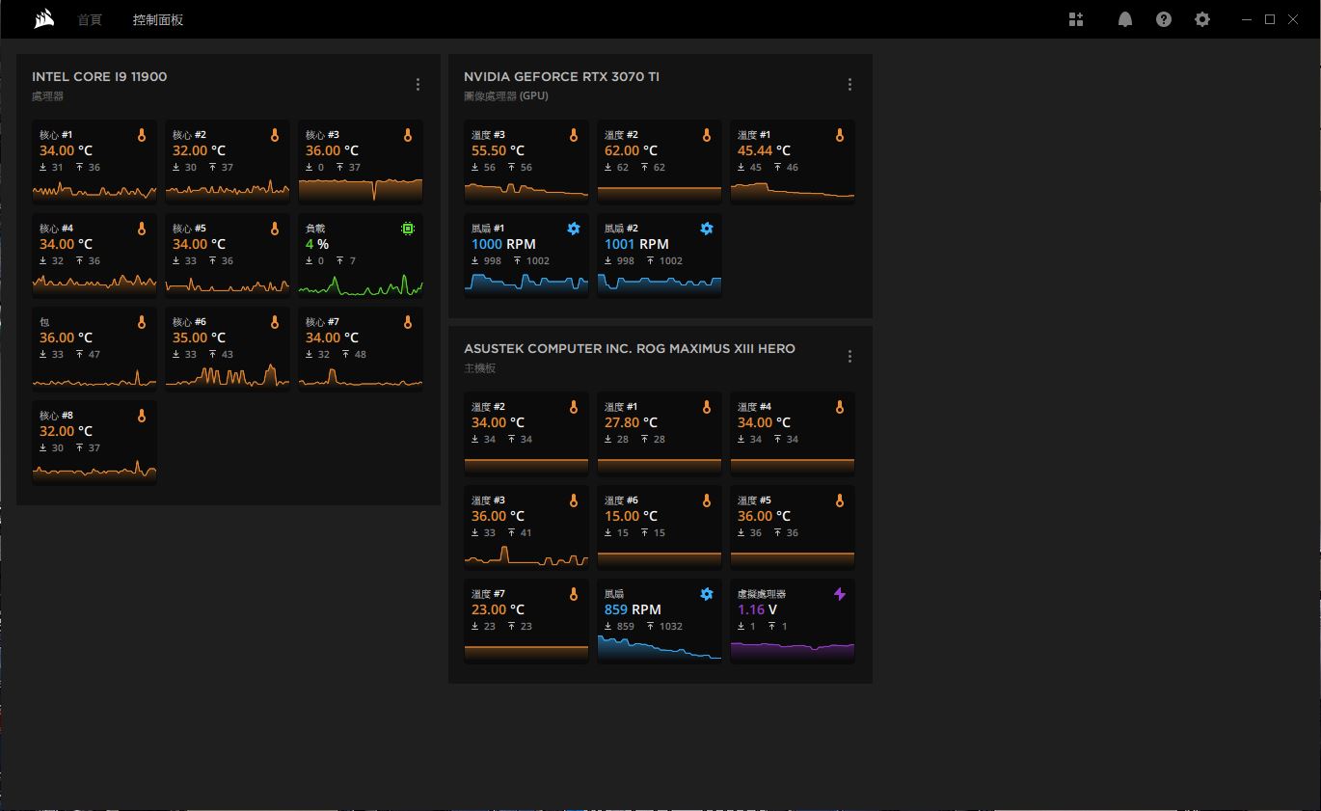The width and height of the screenshot is (1321, 811).
Task: Click fan gear icon on 風扇 #1 card
Action: (574, 229)
